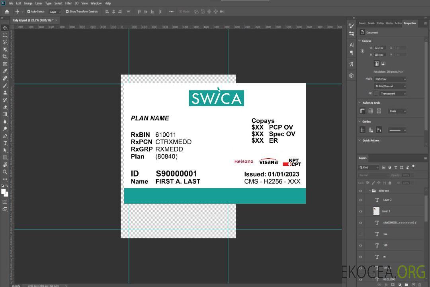This screenshot has height=287, width=430.
Task: Open the Transparent fill dropdown
Action: click(393, 94)
